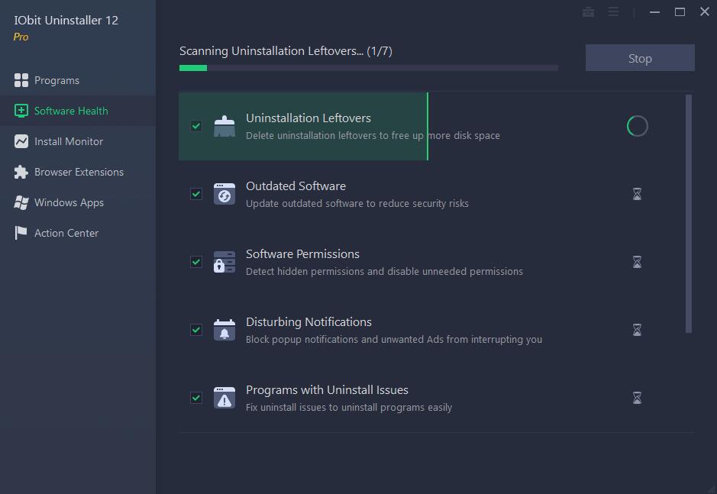Click hourglass icon for Software Permissions
The width and height of the screenshot is (717, 494).
tap(637, 262)
